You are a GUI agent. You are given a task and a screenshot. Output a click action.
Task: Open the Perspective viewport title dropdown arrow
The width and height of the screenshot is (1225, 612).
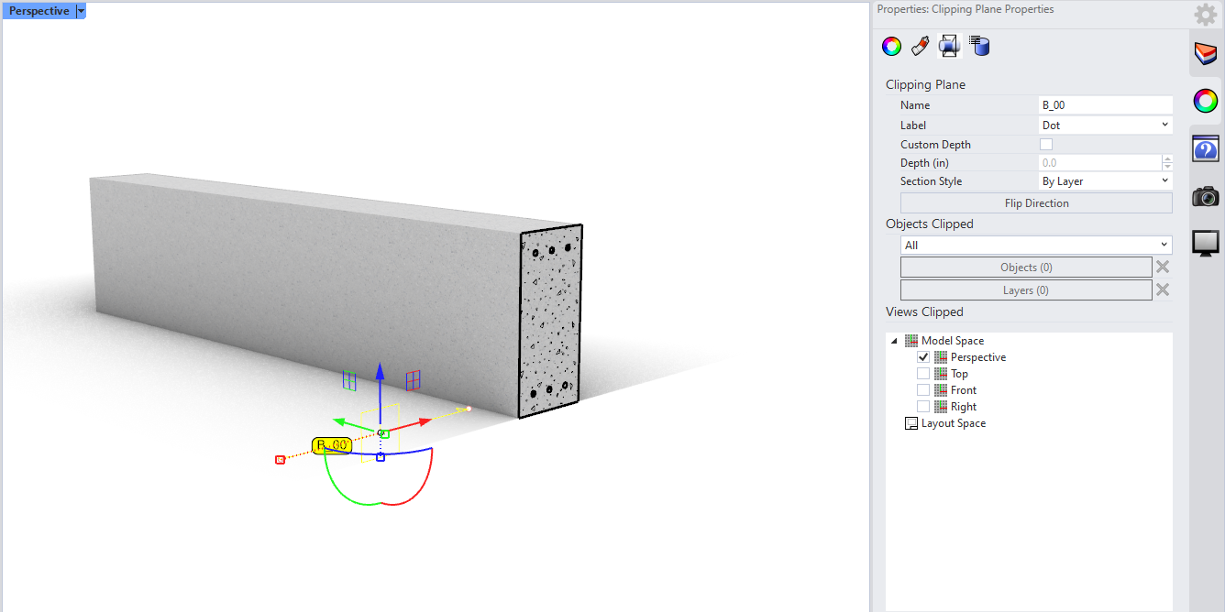(81, 11)
